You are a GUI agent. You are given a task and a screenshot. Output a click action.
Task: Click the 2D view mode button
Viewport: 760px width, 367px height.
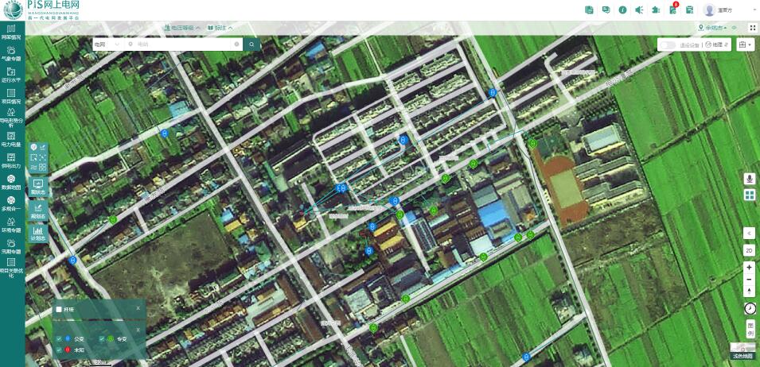(x=749, y=250)
